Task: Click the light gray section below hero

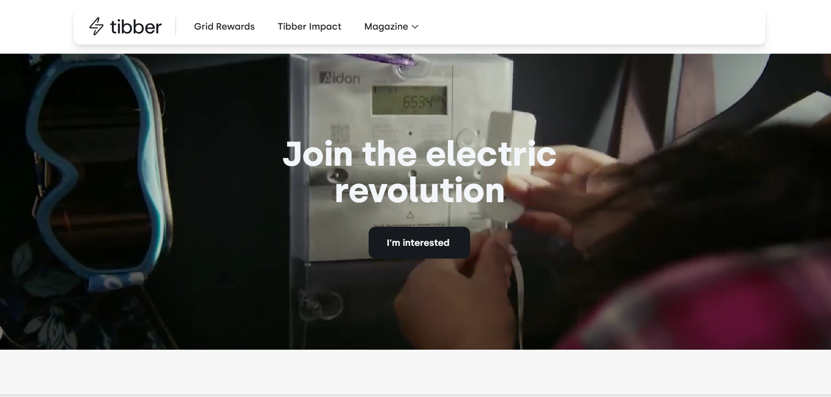Action: pos(415,372)
